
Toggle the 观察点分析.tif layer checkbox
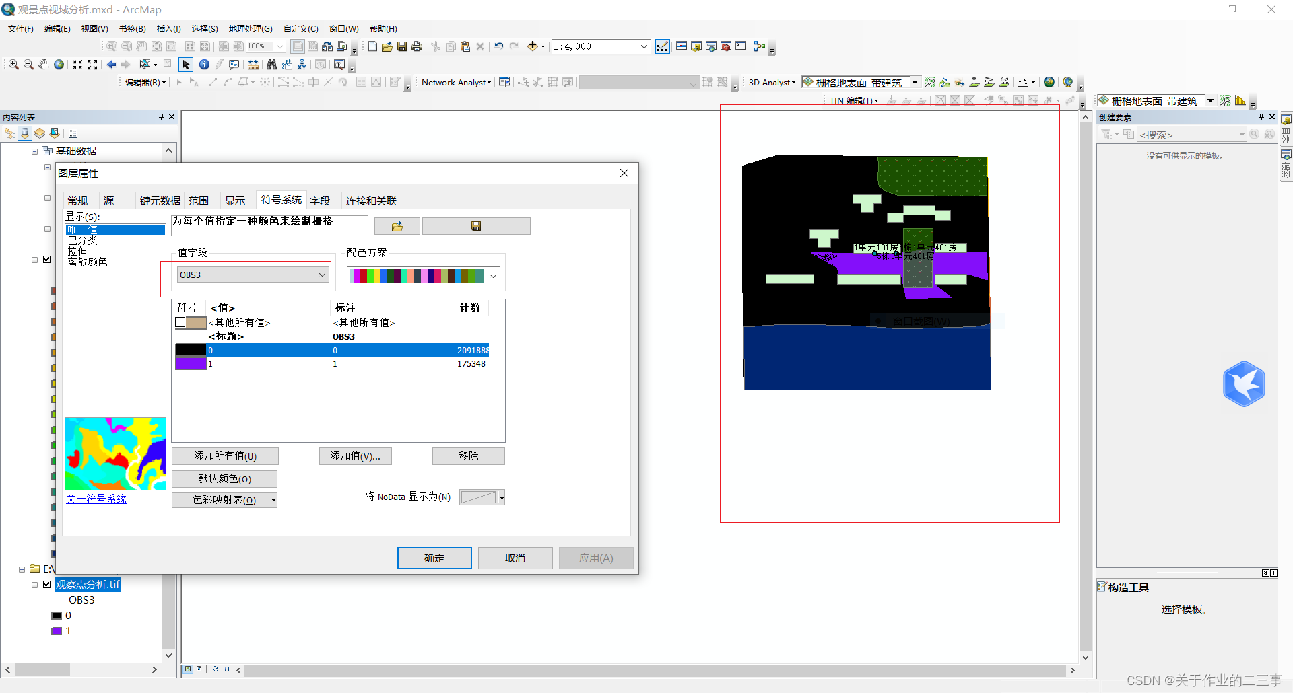point(47,584)
